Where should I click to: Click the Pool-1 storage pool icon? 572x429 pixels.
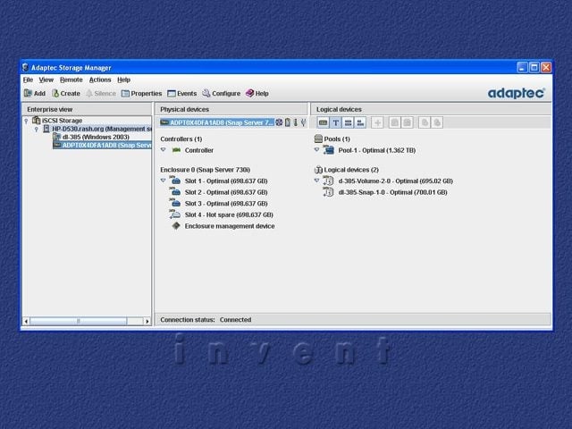(329, 149)
